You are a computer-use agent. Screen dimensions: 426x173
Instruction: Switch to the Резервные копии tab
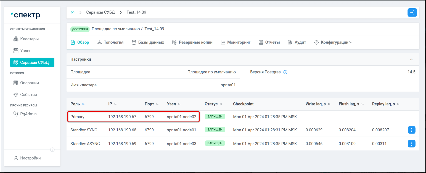point(192,42)
